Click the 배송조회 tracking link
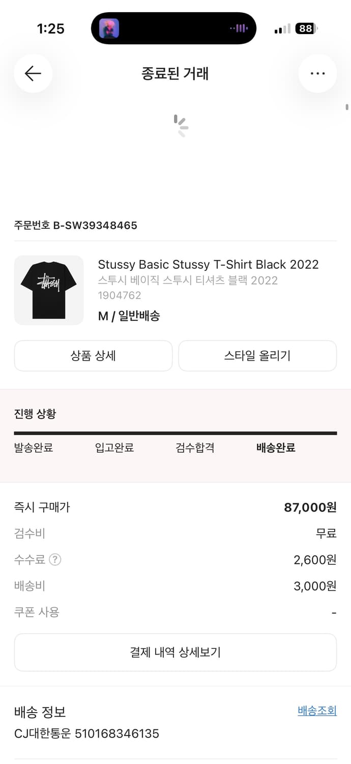 click(x=316, y=711)
